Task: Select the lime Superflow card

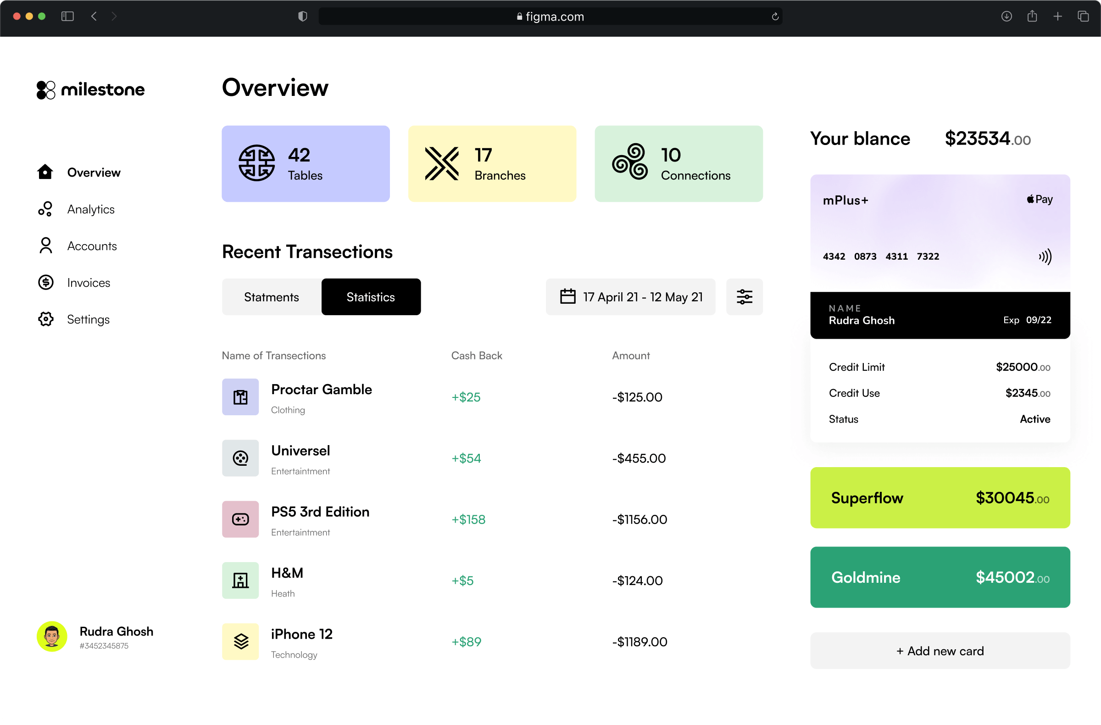Action: click(x=940, y=497)
